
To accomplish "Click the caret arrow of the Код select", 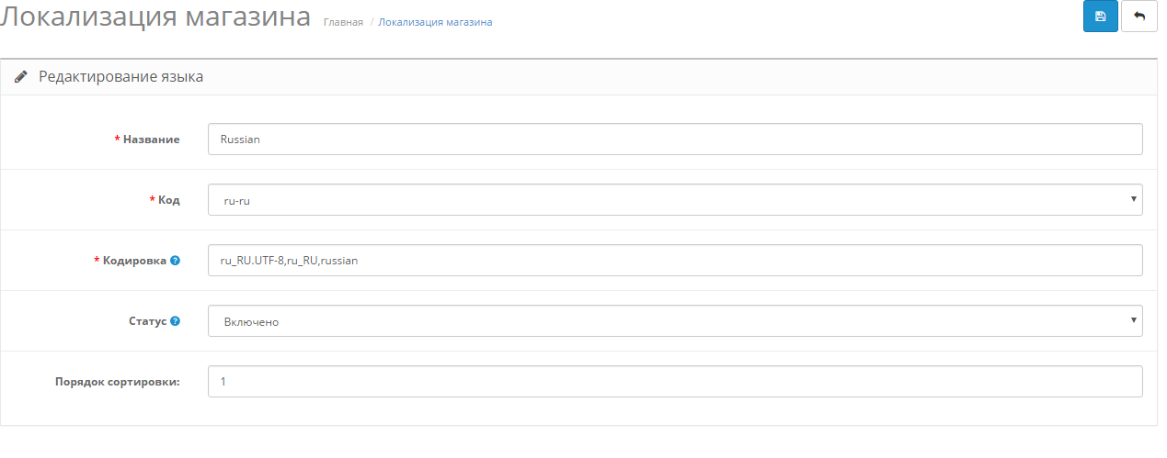I will pyautogui.click(x=1133, y=199).
